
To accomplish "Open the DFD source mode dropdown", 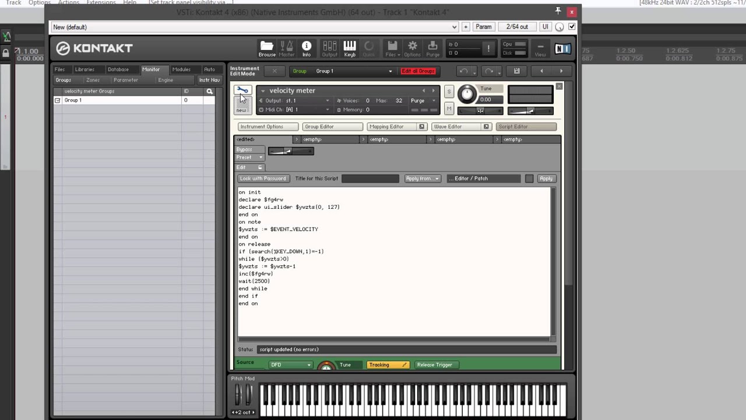I will pyautogui.click(x=290, y=365).
